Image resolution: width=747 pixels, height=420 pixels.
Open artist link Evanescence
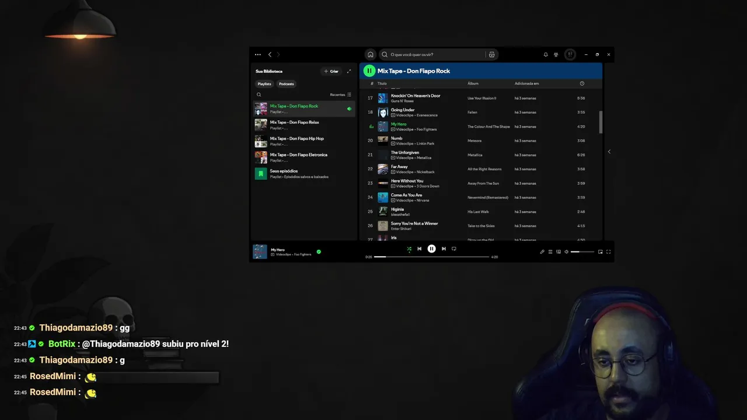(427, 116)
